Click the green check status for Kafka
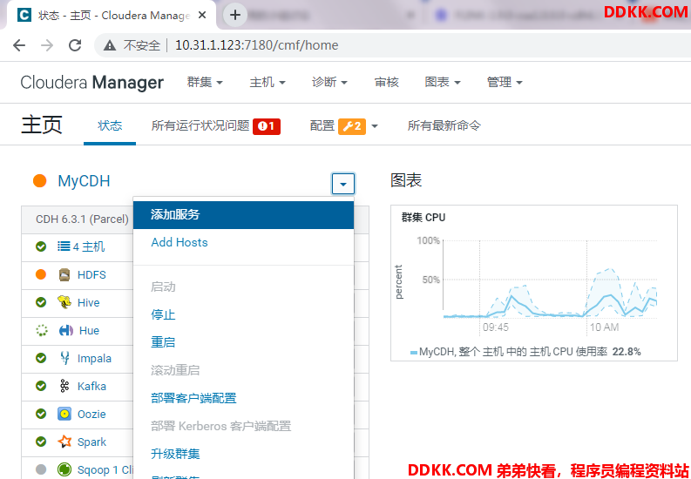The width and height of the screenshot is (691, 479). coord(41,386)
